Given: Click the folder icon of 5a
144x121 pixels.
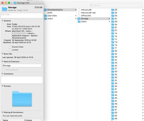Looking at the screenshot, I should [113, 116].
